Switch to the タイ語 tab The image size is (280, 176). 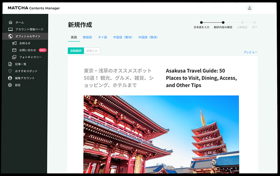[103, 37]
